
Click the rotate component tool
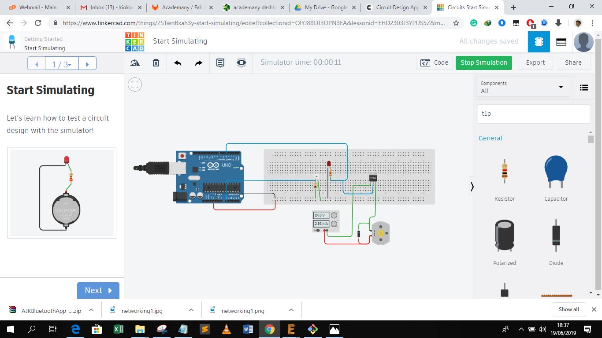point(135,63)
